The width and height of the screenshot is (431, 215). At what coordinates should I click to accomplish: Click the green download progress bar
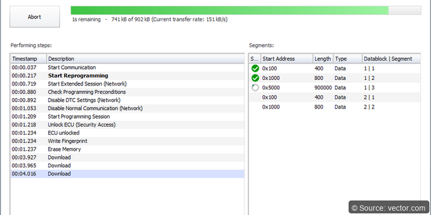pos(230,10)
